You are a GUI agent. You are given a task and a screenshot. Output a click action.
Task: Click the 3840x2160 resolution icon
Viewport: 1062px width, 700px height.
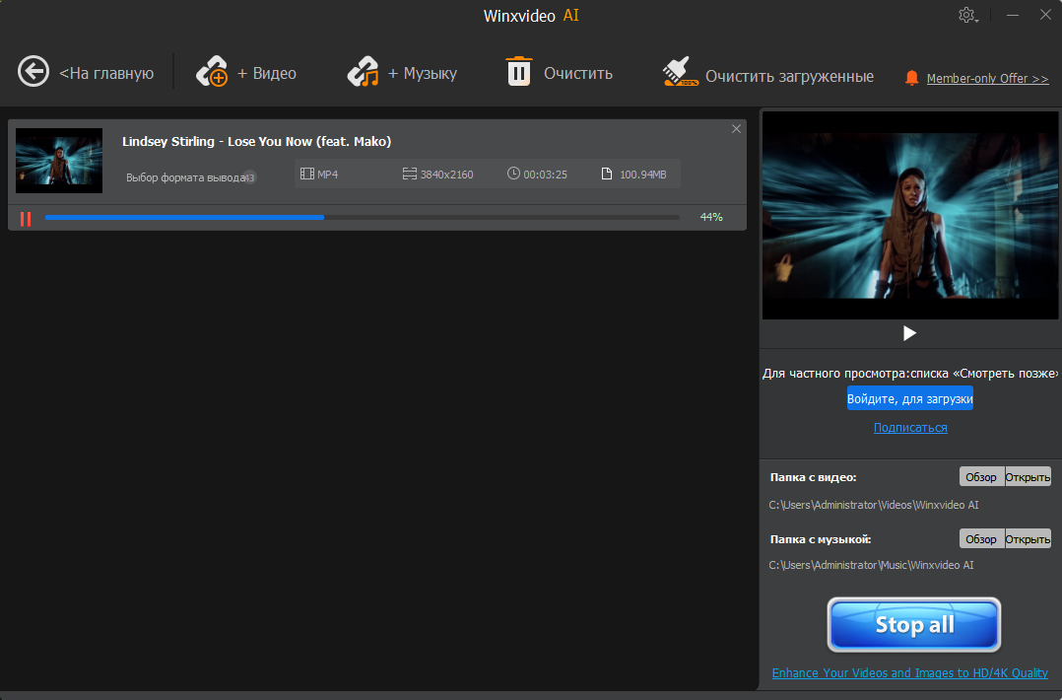pyautogui.click(x=409, y=175)
